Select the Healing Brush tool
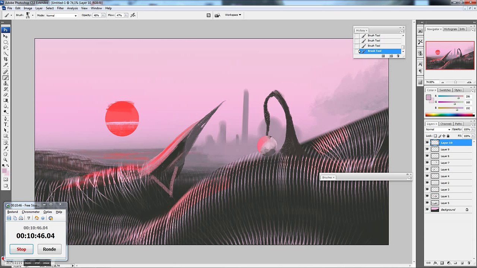Viewport: 477px width, 268px height. (6, 72)
